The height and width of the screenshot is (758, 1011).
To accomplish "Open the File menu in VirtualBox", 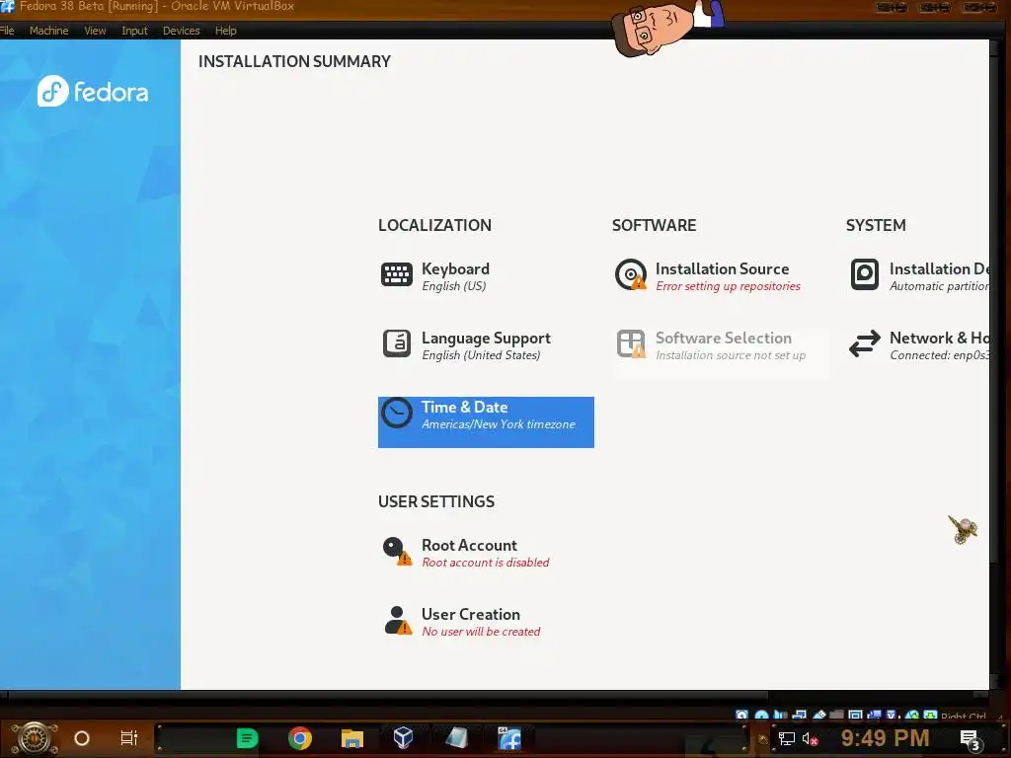I will click(7, 31).
